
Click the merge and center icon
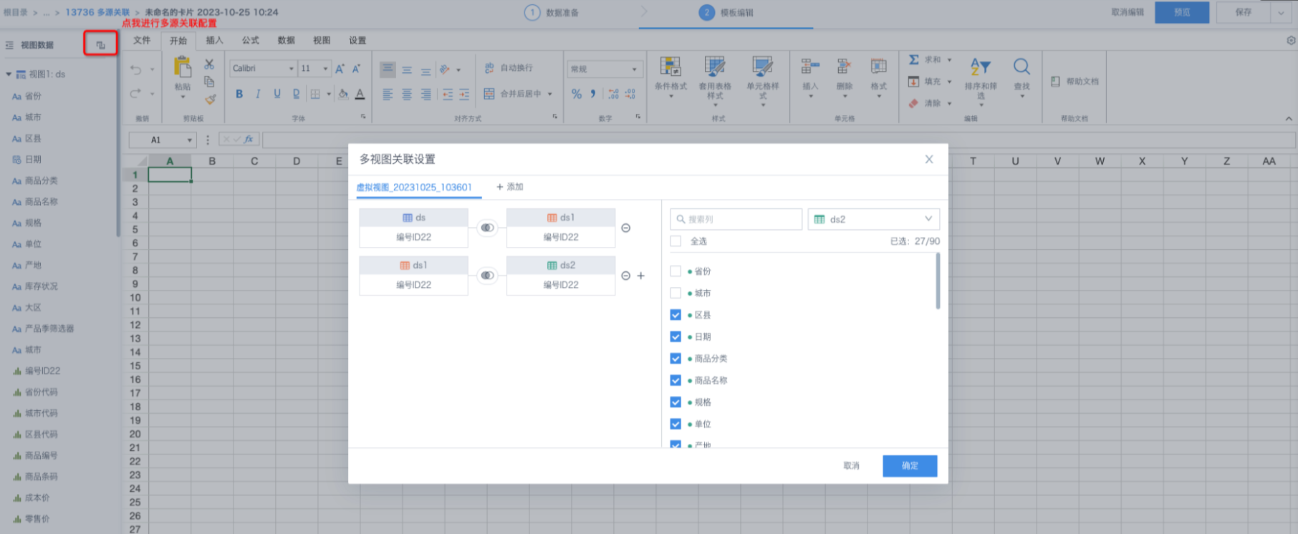pos(489,94)
